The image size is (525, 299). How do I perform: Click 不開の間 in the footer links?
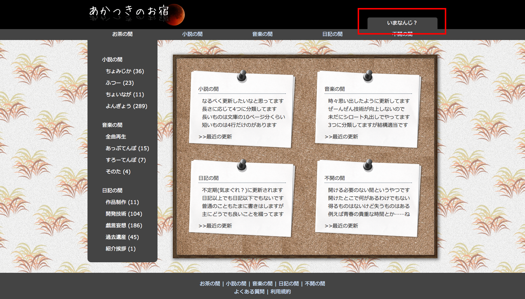(315, 284)
